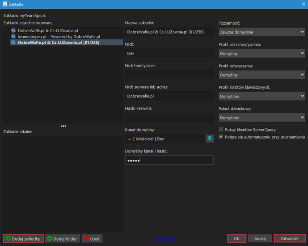Viewport: 308px width, 246px height.
Task: Expand the Profil przechwytywania dropdown
Action: click(262, 54)
